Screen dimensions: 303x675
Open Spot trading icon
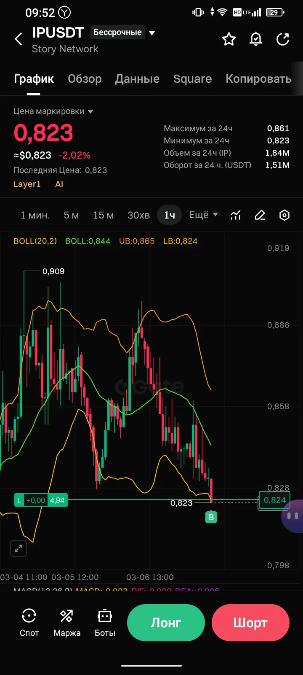pyautogui.click(x=29, y=622)
